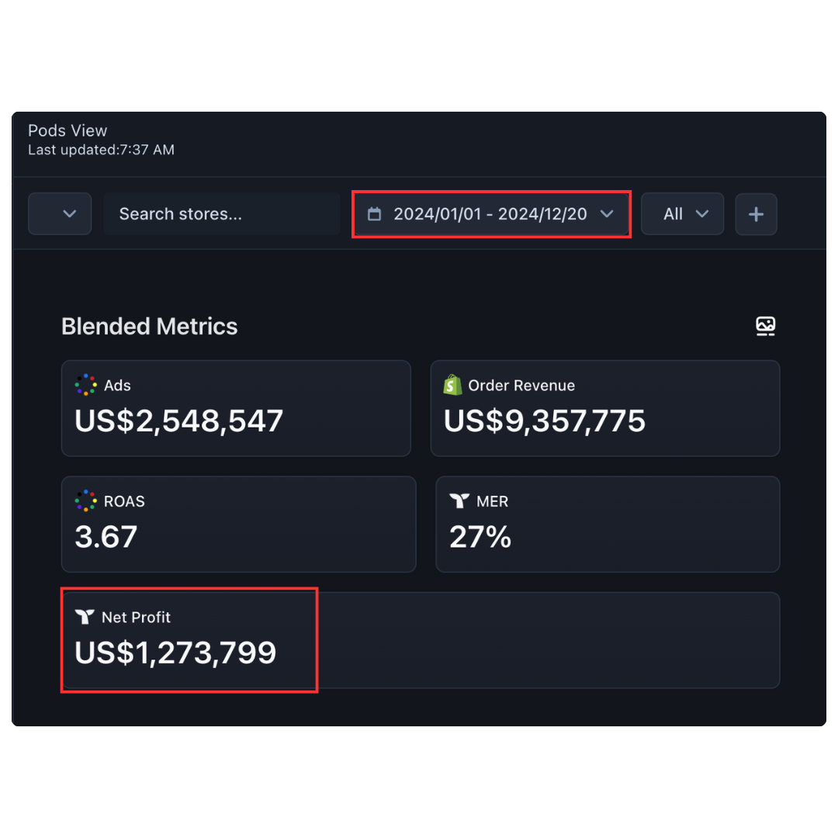Click the Blended Metrics heading
This screenshot has height=838, width=838.
point(150,327)
